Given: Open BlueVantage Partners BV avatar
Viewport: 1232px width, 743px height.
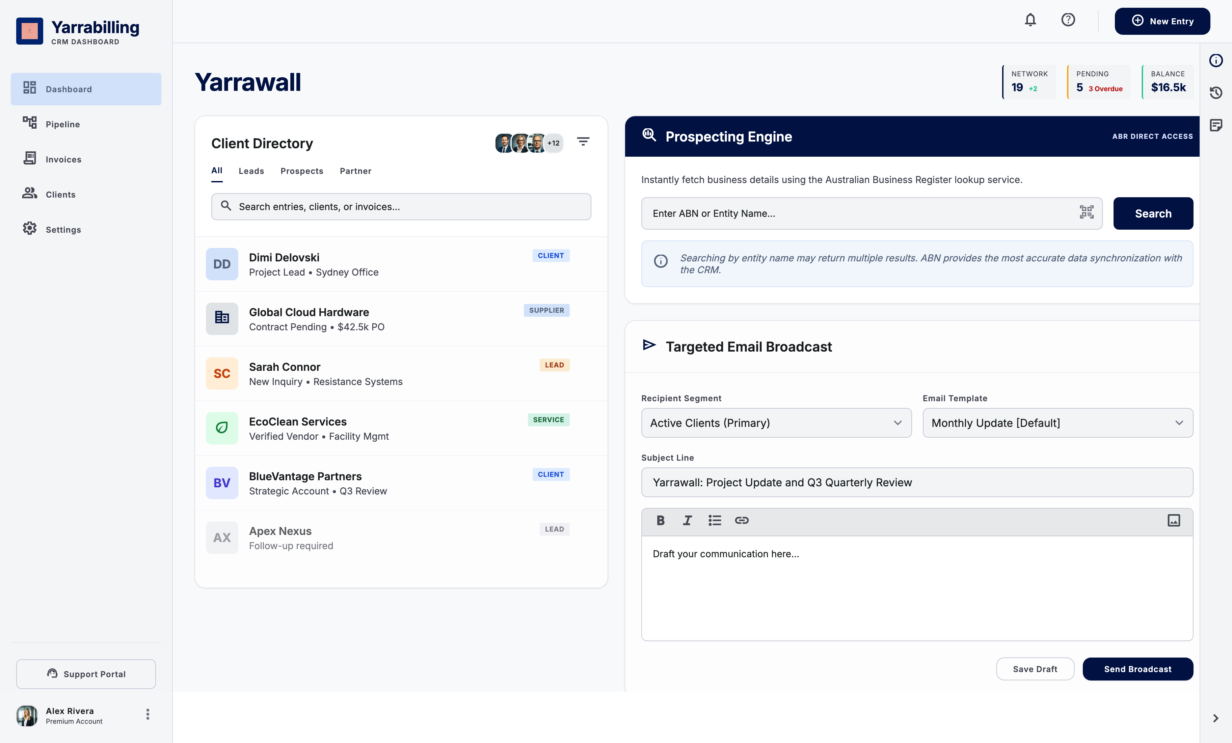Looking at the screenshot, I should tap(222, 483).
